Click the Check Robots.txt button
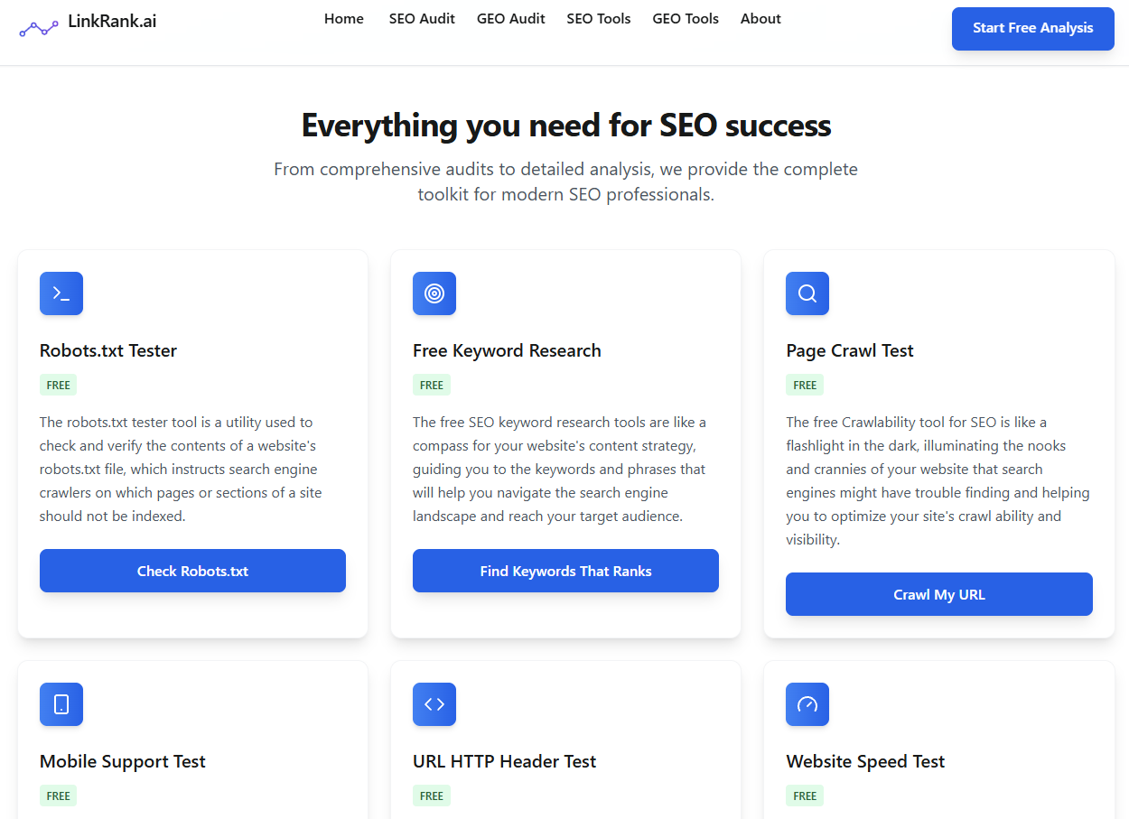The image size is (1129, 819). (x=192, y=571)
